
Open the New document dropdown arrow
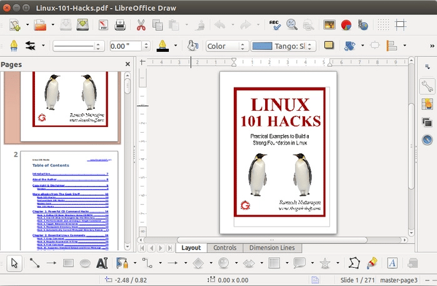tap(28, 25)
